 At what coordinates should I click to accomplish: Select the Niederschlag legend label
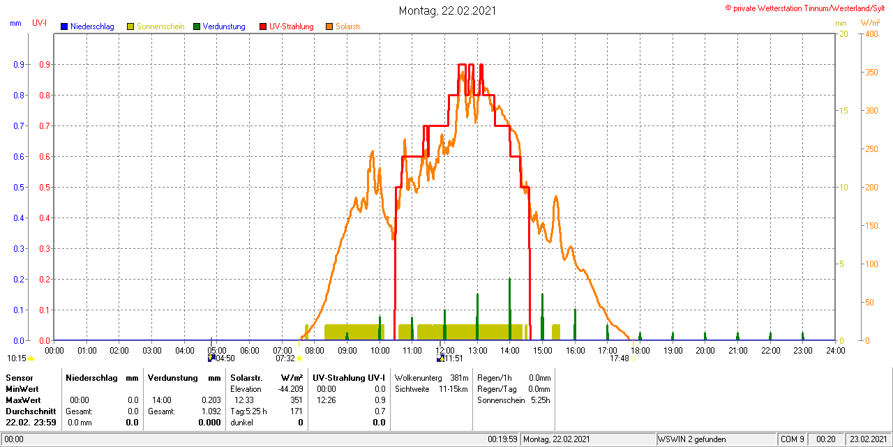[91, 26]
